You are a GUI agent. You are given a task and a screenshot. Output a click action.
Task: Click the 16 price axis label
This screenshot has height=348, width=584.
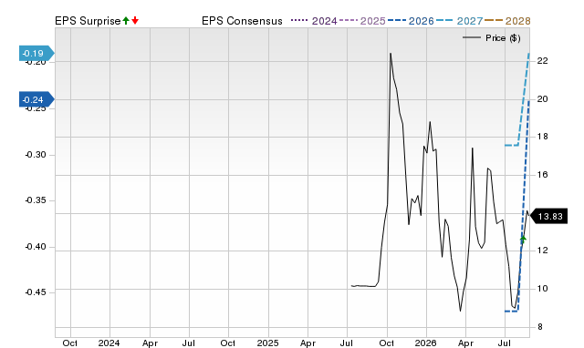pos(543,175)
